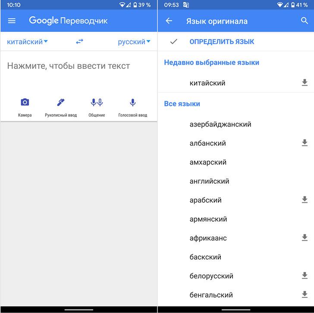
Task: Select ОПРЕДЕЛИТЬ ЯЗЫК auto-detect option
Action: (x=222, y=42)
